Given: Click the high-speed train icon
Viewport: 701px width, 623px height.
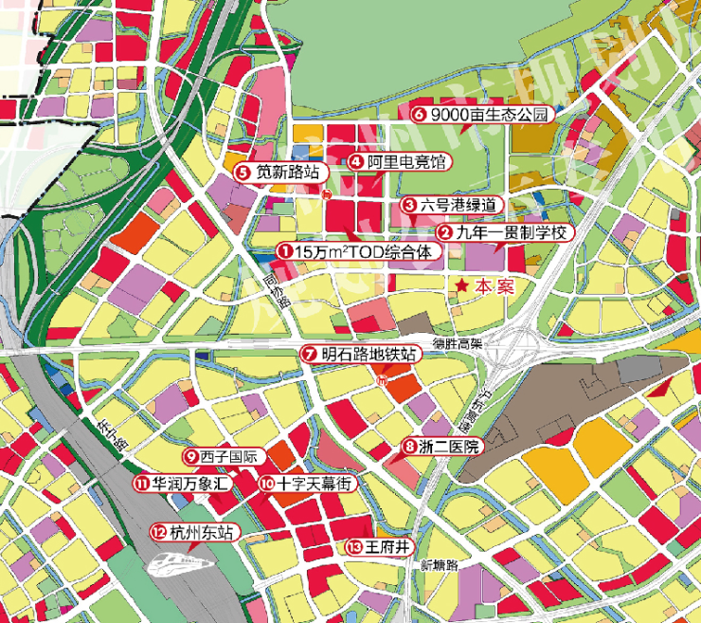Looking at the screenshot, I should [x=181, y=564].
